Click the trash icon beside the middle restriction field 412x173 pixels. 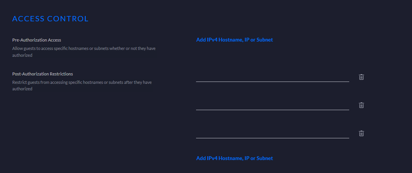(x=361, y=105)
